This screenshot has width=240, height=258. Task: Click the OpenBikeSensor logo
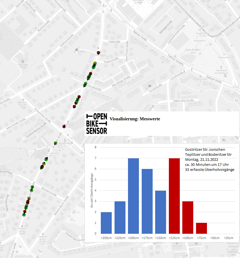pos(97,124)
